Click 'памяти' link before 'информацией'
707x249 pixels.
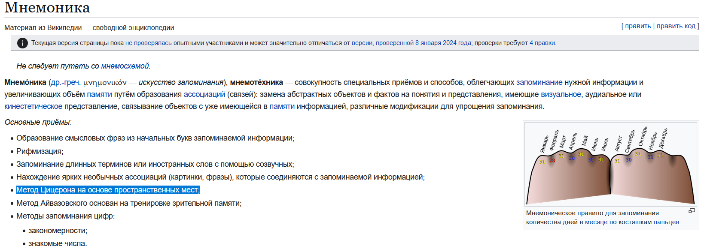coord(282,106)
